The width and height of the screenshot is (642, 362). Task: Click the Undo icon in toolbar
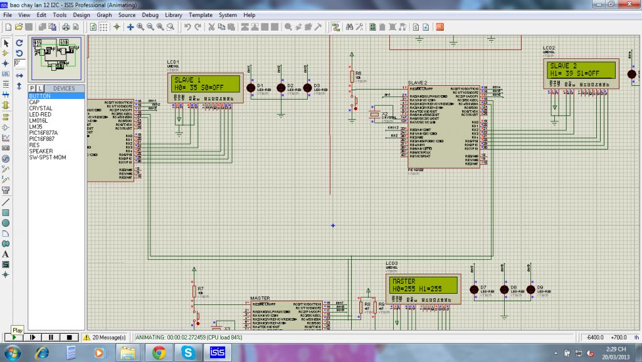pos(187,27)
